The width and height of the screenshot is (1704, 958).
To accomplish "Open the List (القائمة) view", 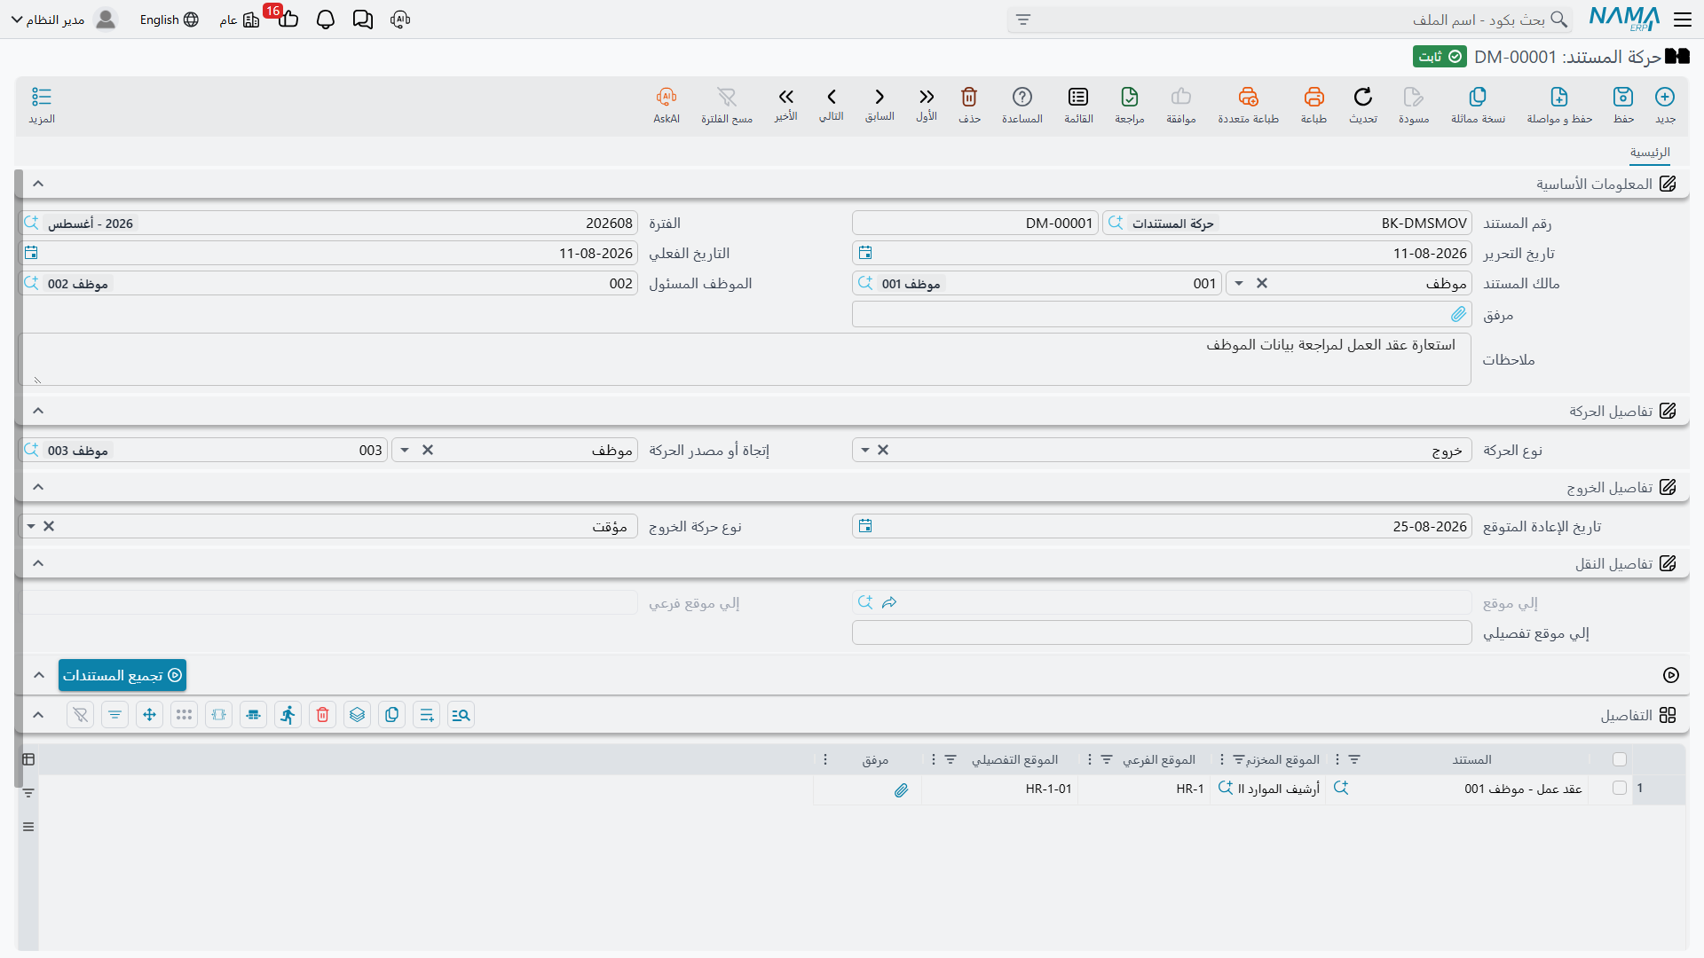I will [x=1078, y=97].
